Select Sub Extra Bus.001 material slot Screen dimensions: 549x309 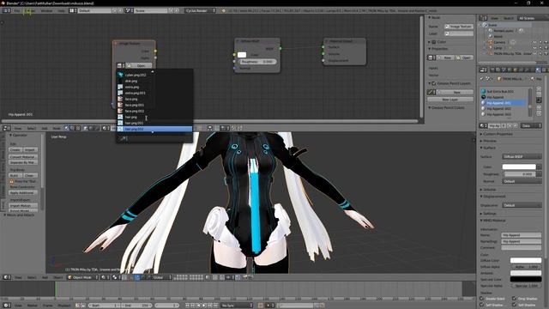(504, 92)
